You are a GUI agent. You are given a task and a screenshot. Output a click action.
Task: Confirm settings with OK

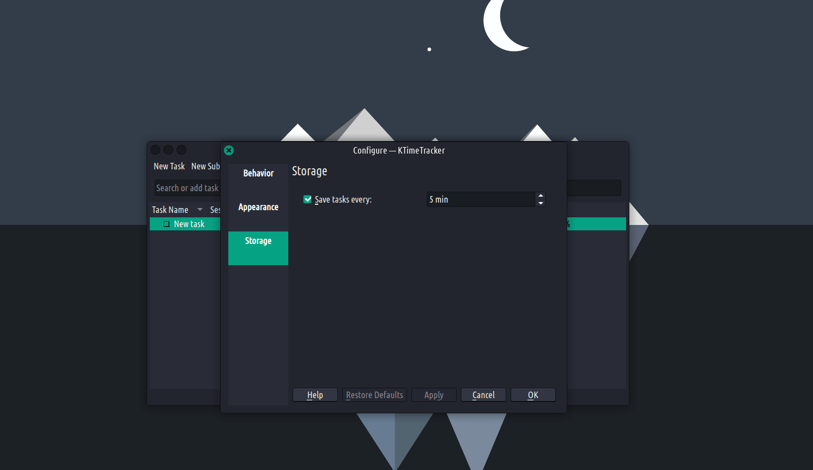point(533,395)
